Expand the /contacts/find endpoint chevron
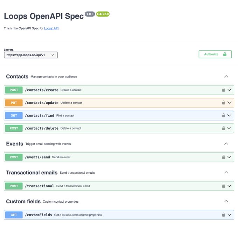The height and width of the screenshot is (225, 238). 229,115
